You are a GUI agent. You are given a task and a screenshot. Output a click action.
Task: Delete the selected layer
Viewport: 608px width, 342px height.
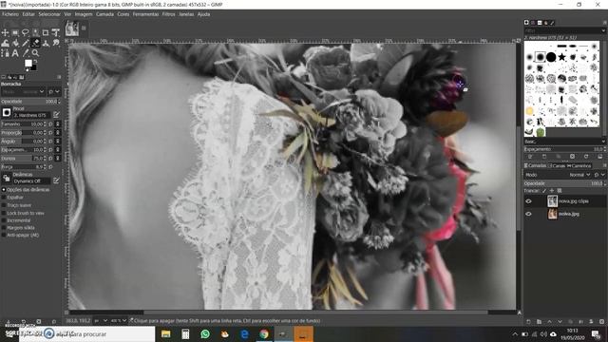coord(601,321)
